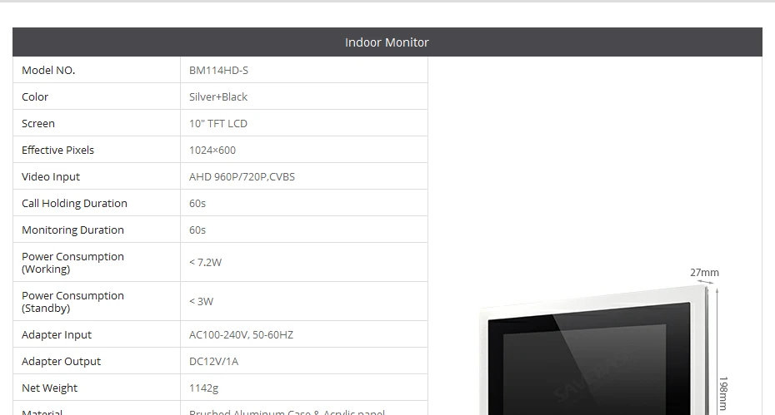Click the Indoor Monitor table header
This screenshot has width=775, height=415.
point(387,42)
